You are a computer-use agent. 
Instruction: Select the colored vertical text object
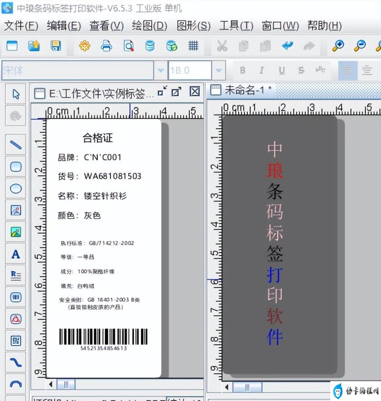[x=275, y=243]
